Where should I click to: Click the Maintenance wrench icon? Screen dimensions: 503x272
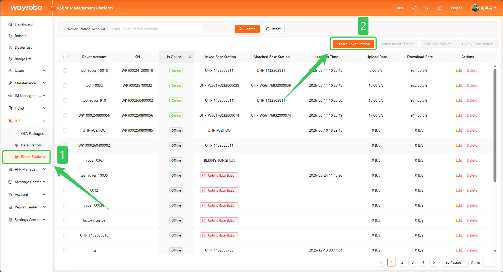pyautogui.click(x=10, y=83)
